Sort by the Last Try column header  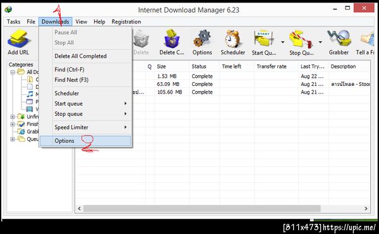[x=313, y=66]
